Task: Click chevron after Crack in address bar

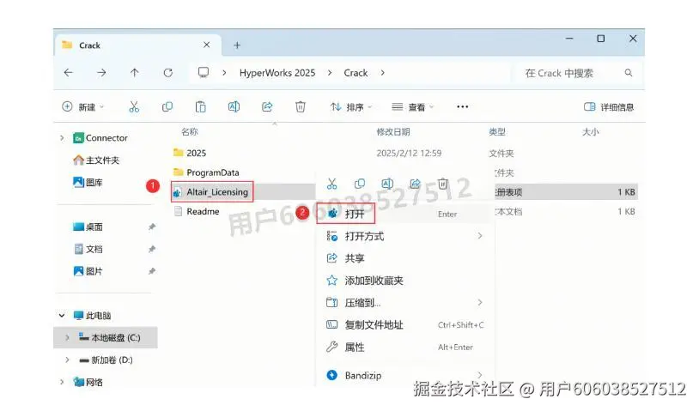Action: (x=382, y=73)
